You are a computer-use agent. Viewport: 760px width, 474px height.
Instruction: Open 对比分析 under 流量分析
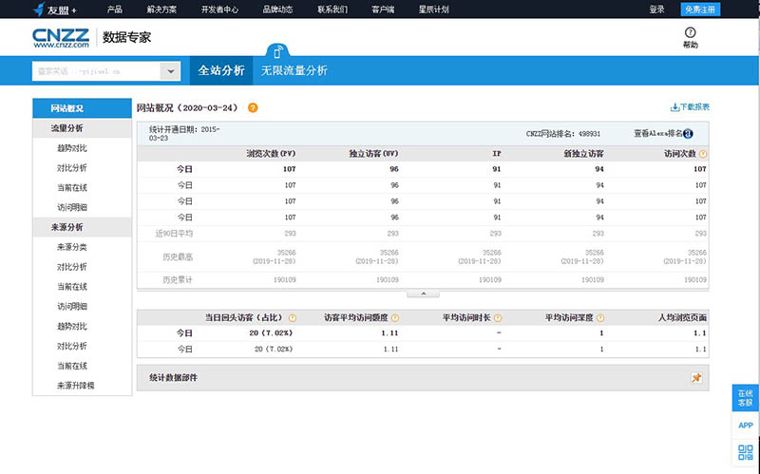pyautogui.click(x=72, y=168)
